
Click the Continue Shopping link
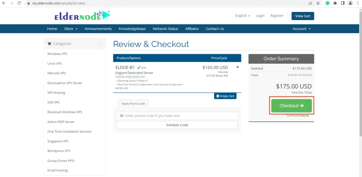tap(298, 116)
